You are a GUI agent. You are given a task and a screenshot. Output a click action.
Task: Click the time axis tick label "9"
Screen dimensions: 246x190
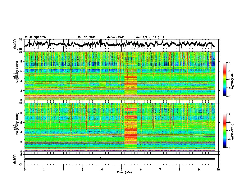[x=199, y=170]
